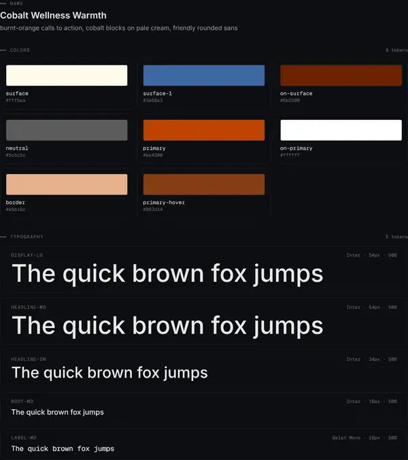Click the burnt-orange description subtitle text
Image resolution: width=408 pixels, height=460 pixels.
click(119, 28)
